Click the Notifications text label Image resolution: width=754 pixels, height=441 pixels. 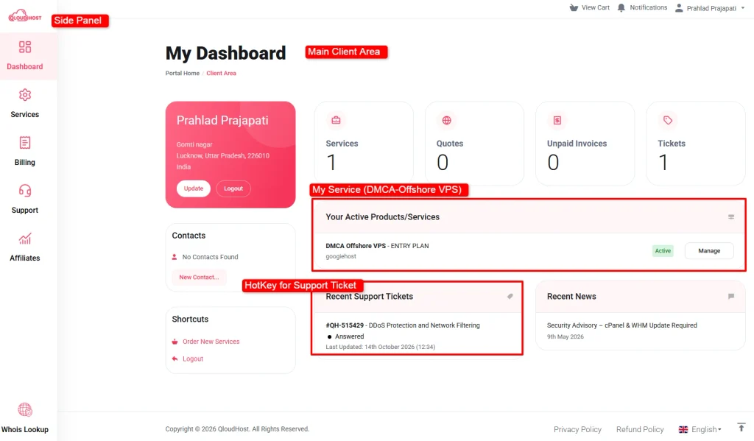point(648,7)
